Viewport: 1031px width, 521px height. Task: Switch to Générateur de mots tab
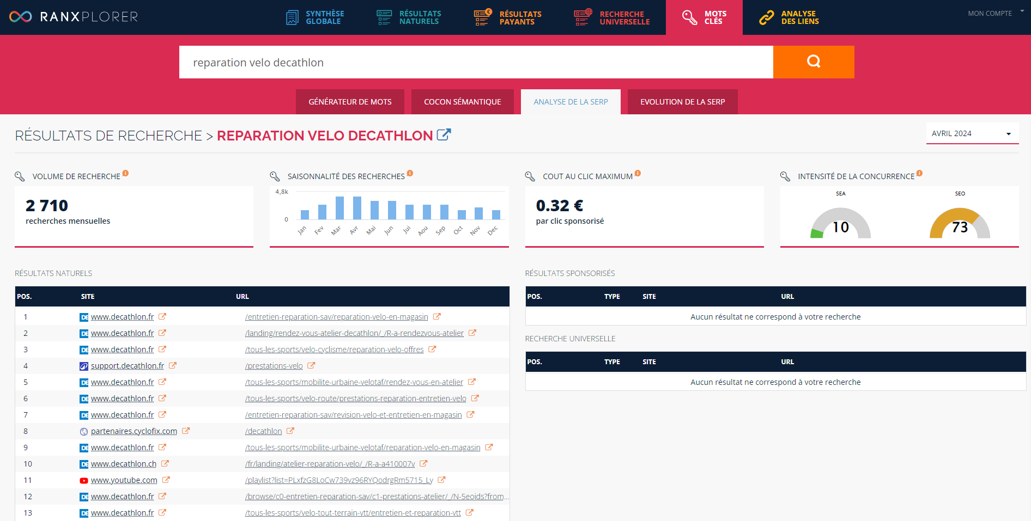(x=350, y=102)
